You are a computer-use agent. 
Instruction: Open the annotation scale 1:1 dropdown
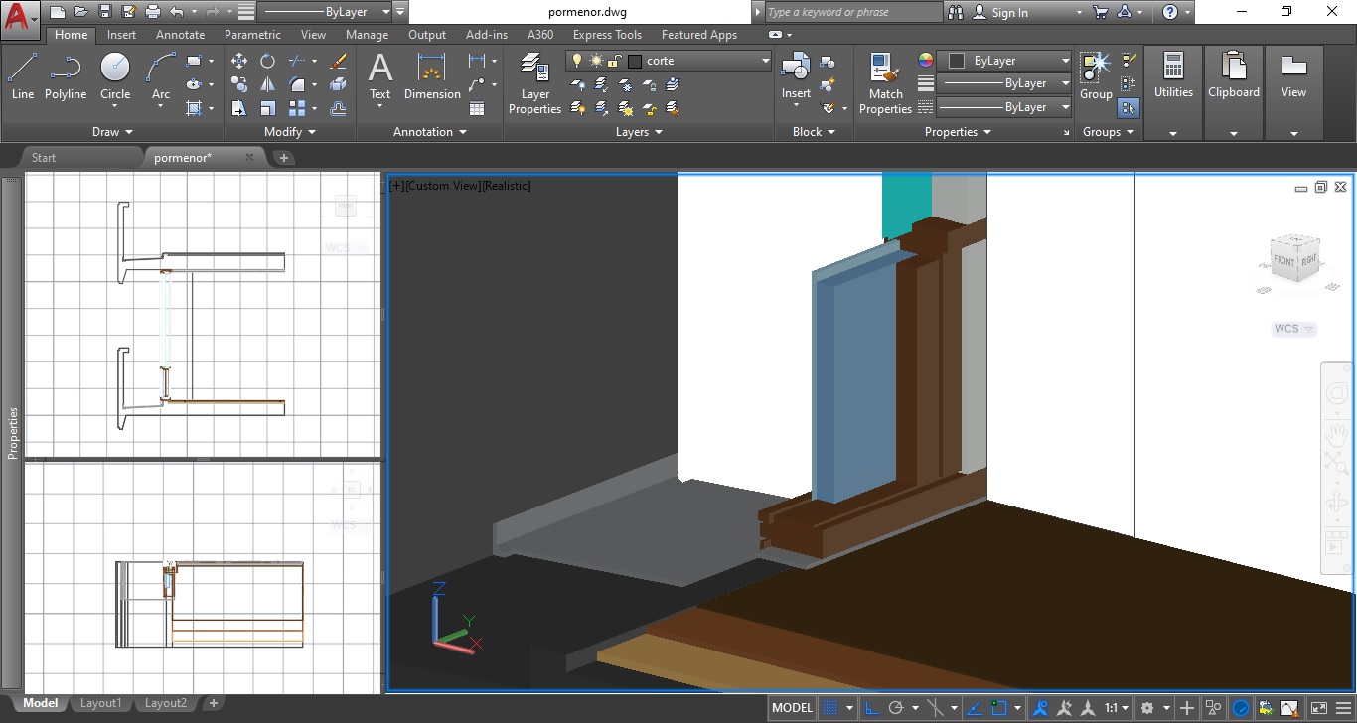1117,708
